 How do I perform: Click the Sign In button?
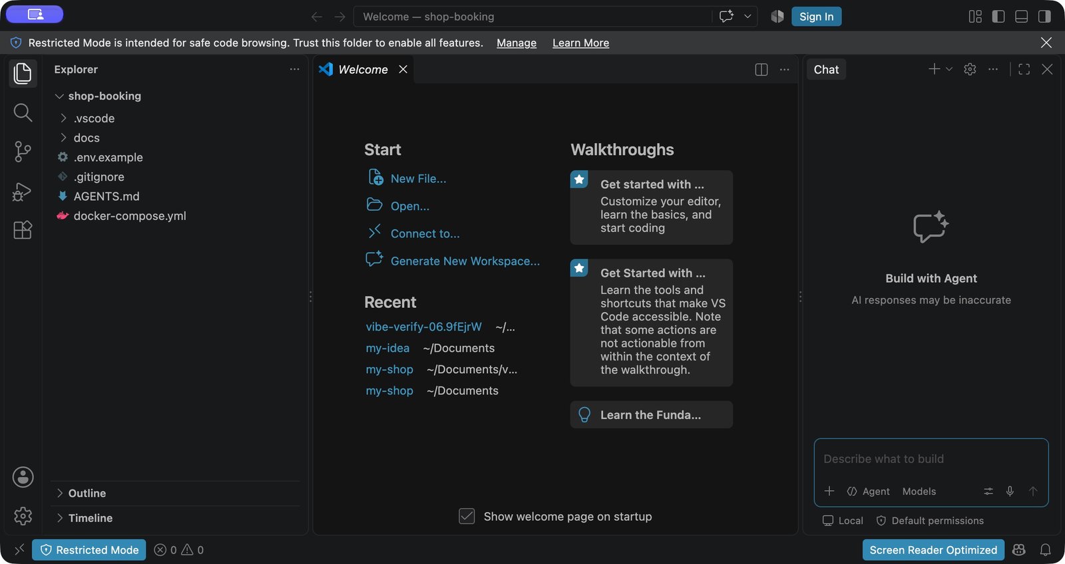816,17
